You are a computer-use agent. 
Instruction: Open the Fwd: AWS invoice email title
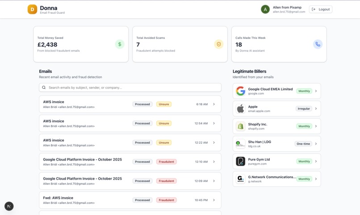coord(58,198)
